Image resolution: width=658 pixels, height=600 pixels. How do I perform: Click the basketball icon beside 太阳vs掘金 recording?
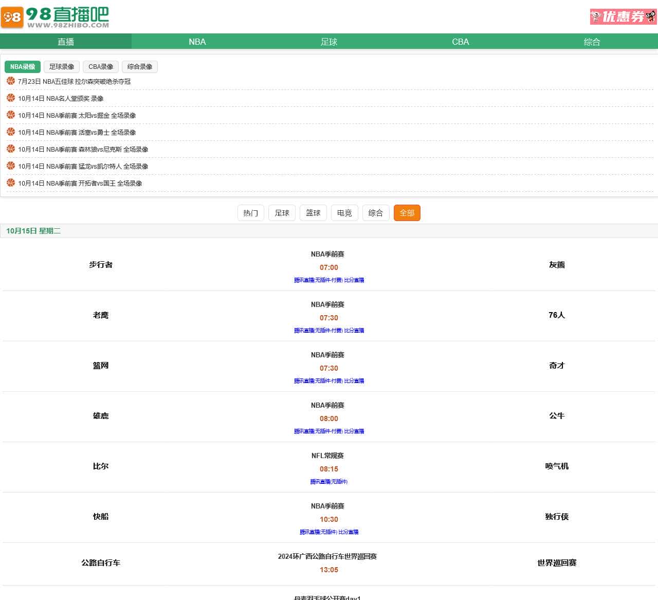[x=10, y=114]
